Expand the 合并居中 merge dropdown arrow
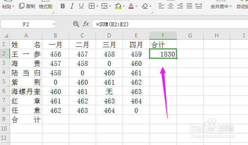This screenshot has width=248, height=145. point(230,6)
